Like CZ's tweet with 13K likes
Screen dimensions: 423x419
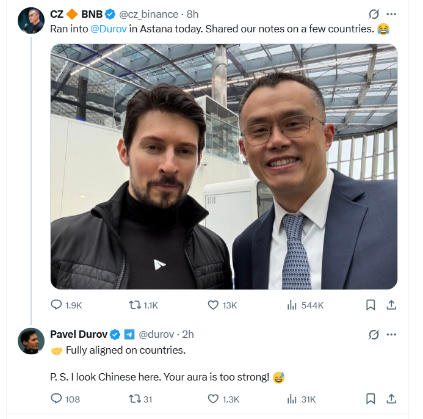213,305
